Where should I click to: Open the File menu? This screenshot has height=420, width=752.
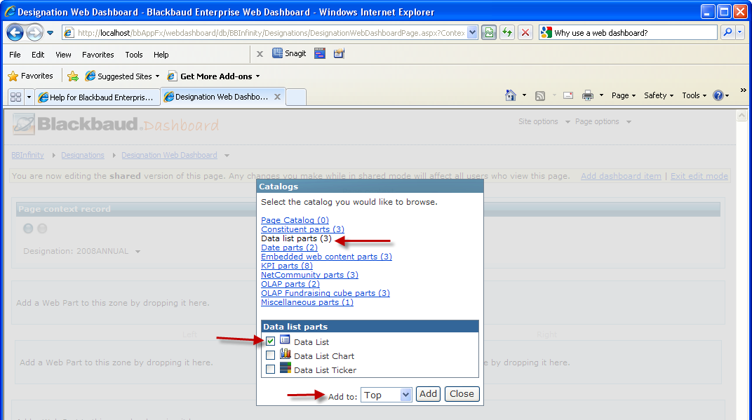point(15,55)
